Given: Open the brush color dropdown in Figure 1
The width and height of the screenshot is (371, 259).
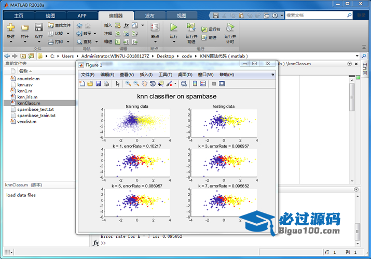Looking at the screenshot, I should point(175,83).
